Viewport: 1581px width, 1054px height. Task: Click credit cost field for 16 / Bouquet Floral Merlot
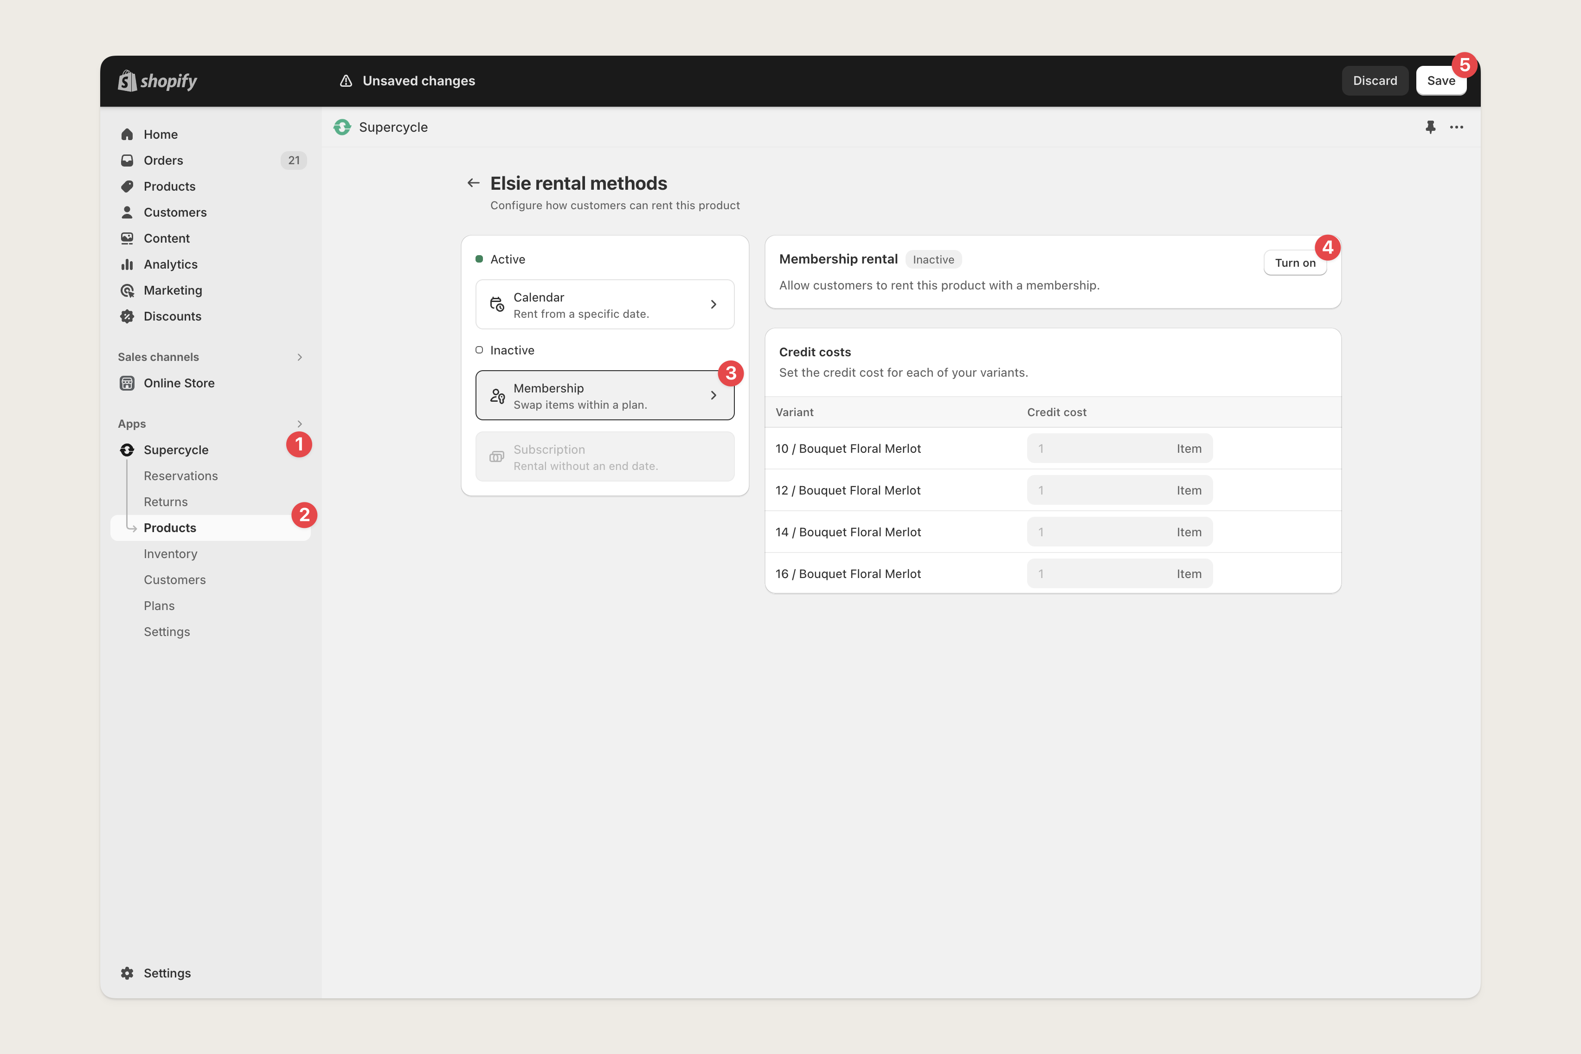(1119, 573)
